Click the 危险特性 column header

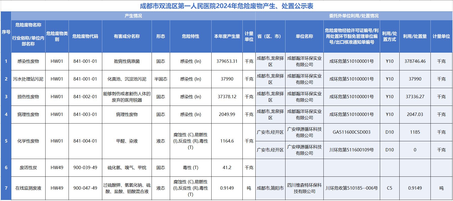pyautogui.click(x=191, y=36)
